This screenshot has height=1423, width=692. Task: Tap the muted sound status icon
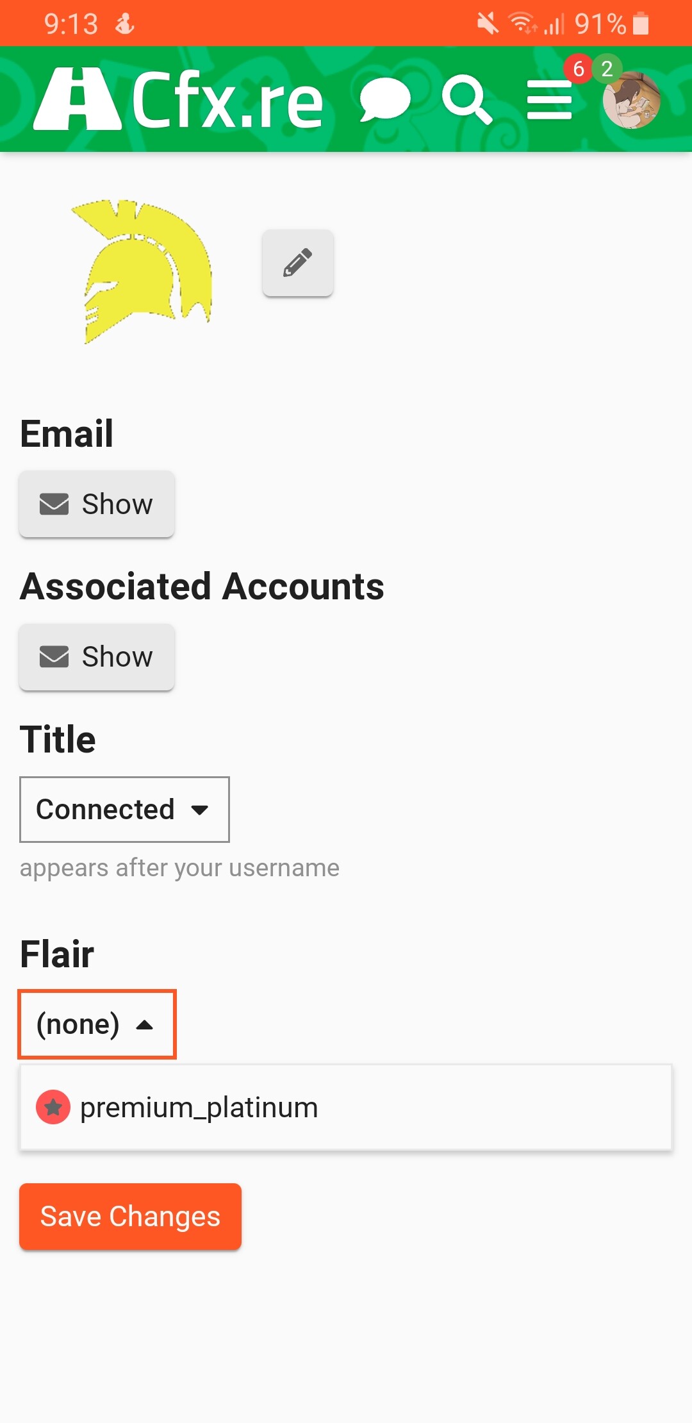[x=488, y=24]
